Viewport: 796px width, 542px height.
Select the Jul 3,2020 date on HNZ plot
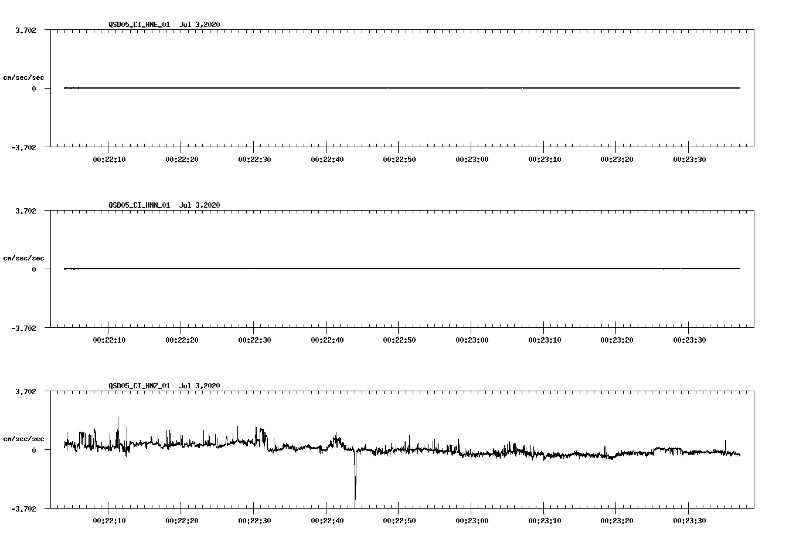200,386
